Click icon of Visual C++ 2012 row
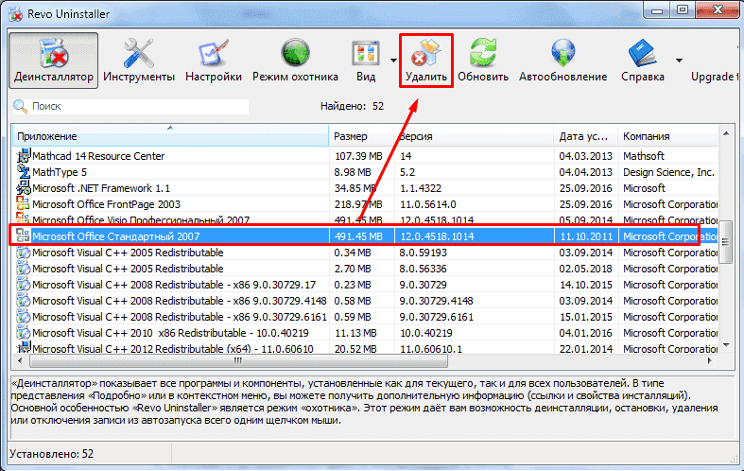744x471 pixels. (x=24, y=347)
